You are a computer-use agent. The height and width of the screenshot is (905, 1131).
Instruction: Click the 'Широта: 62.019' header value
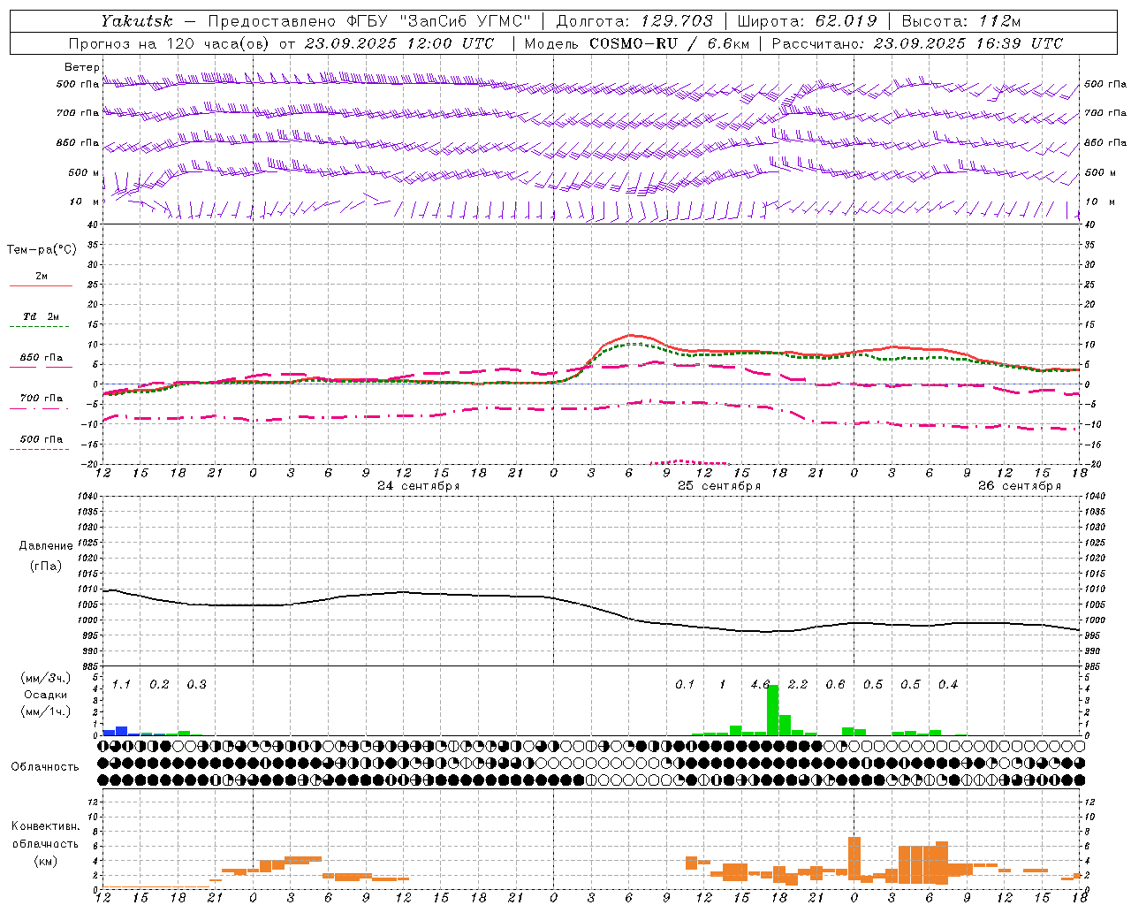click(x=808, y=21)
